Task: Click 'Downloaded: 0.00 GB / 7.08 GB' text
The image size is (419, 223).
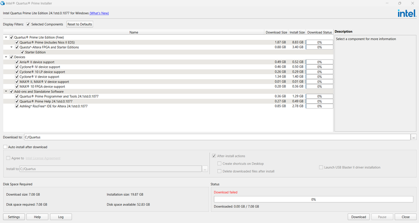Action: [x=237, y=206]
